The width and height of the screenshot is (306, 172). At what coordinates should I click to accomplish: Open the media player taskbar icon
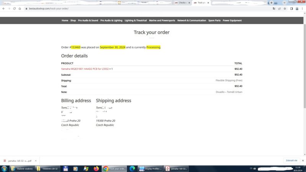coord(75,169)
